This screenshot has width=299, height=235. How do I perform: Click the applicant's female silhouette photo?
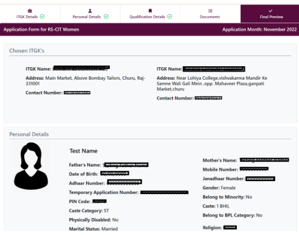point(31,166)
